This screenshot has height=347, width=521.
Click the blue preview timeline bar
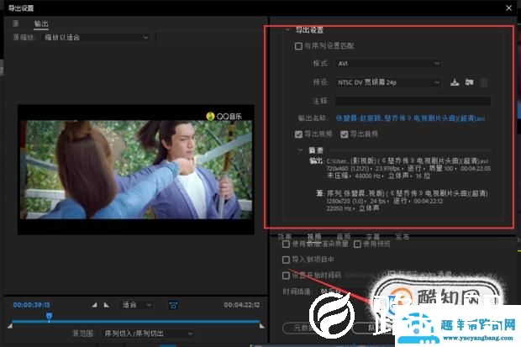pos(136,322)
